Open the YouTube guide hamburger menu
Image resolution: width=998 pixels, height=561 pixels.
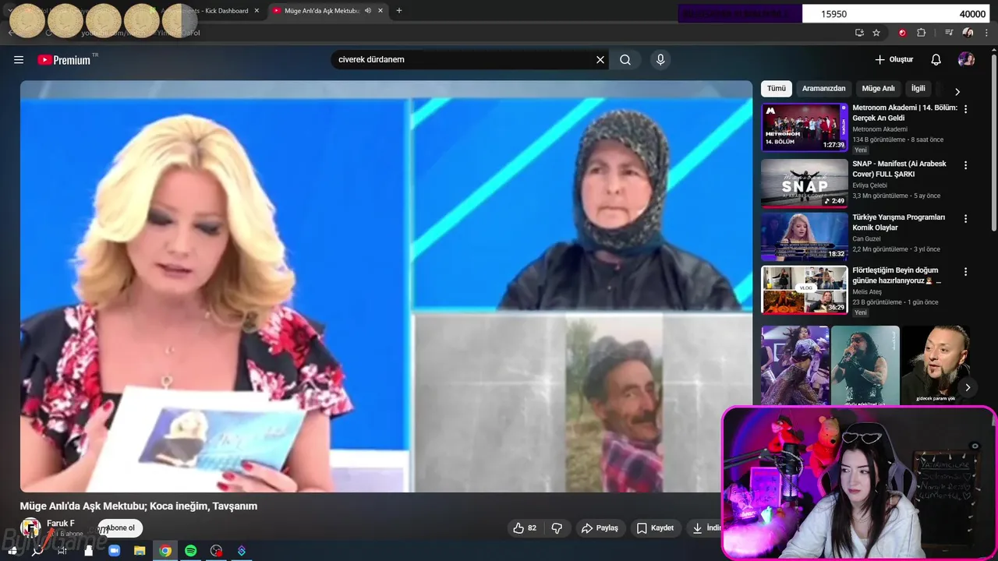coord(19,60)
